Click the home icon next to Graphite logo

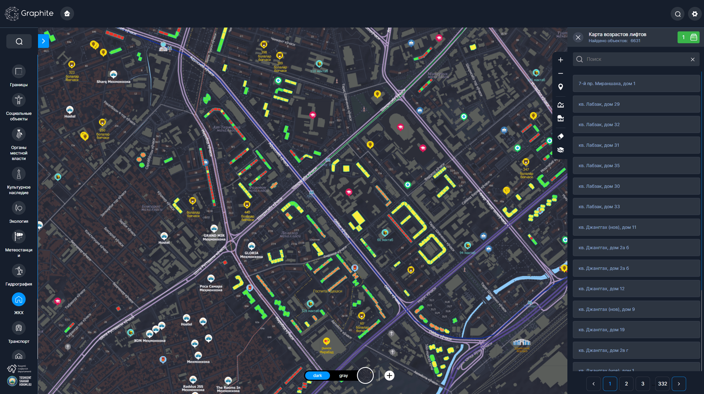[67, 13]
